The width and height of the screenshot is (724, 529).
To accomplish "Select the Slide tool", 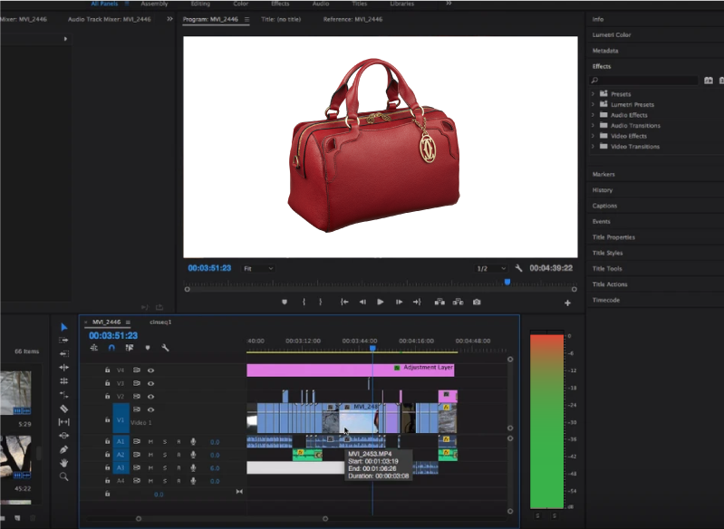I will 63,436.
